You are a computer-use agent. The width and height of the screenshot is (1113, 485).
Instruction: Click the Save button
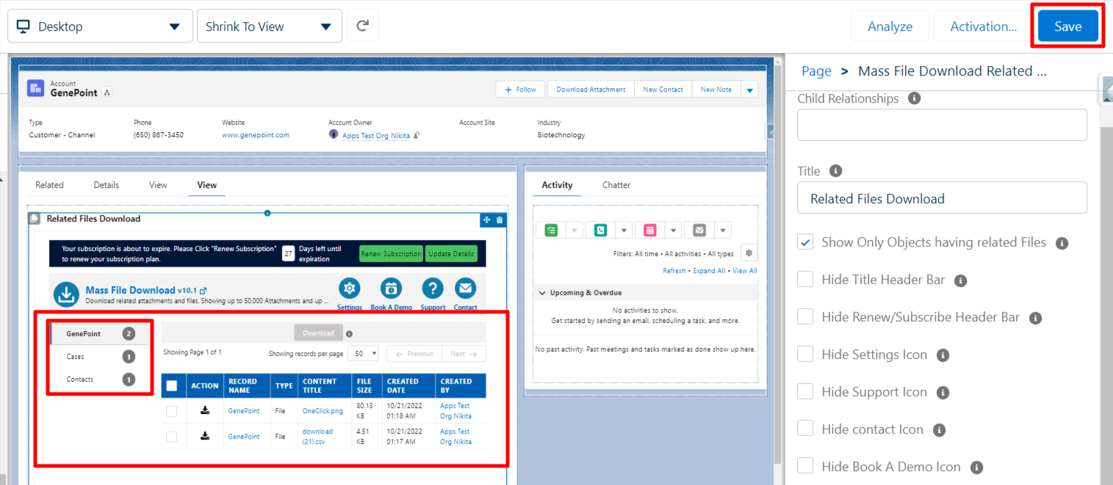click(1067, 26)
